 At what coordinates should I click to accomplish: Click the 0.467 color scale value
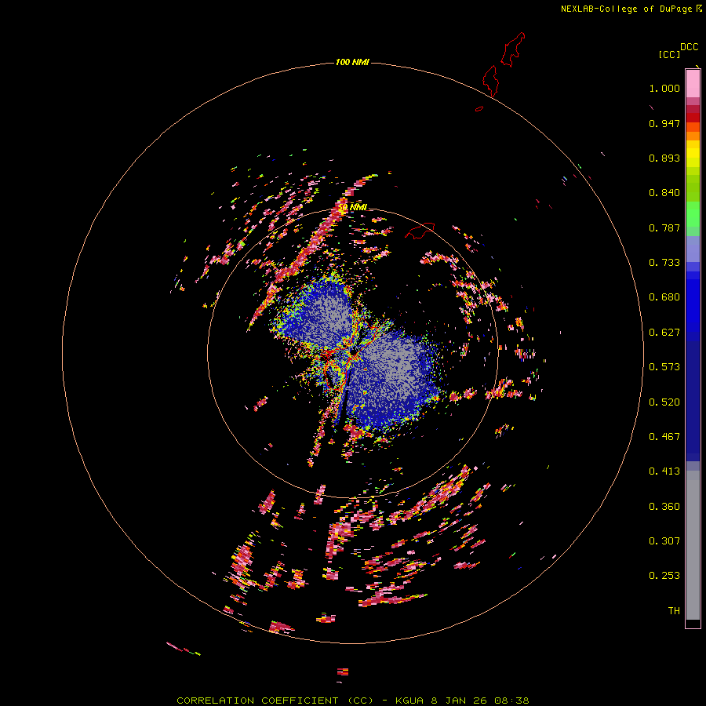click(664, 437)
